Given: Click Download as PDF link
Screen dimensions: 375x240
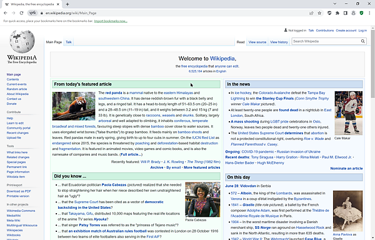Looking at the screenshot, I should (19, 191).
